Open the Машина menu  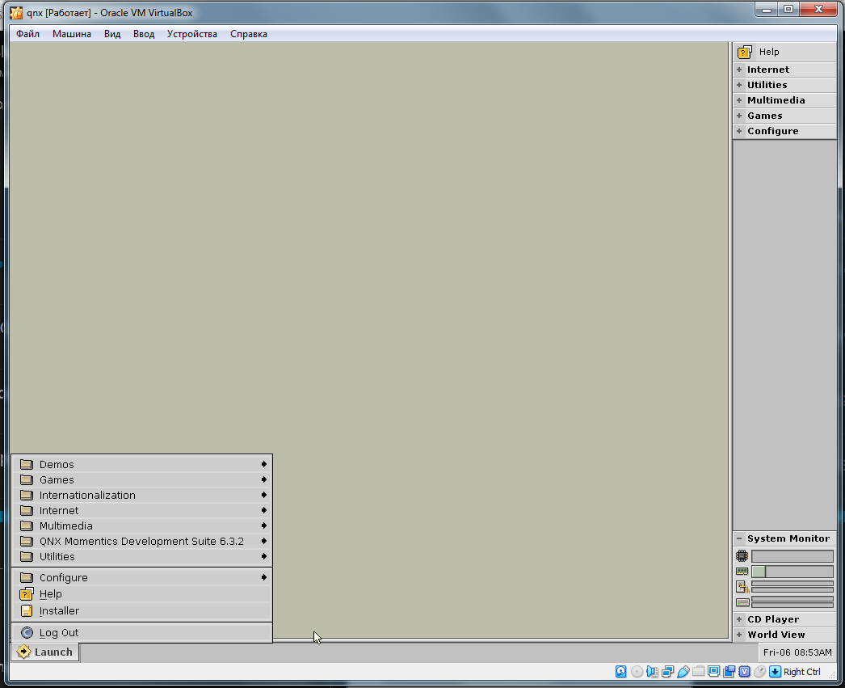[x=72, y=34]
